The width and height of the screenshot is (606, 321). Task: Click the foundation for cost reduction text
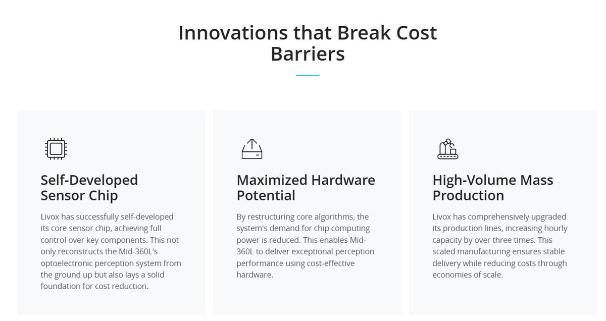(94, 286)
